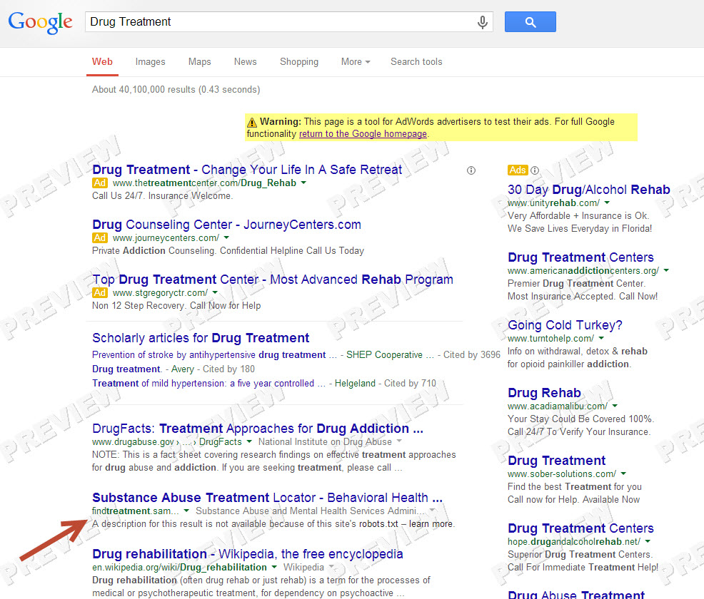
Task: Open 'Drug treatment' Avery scholarly article
Action: (126, 369)
